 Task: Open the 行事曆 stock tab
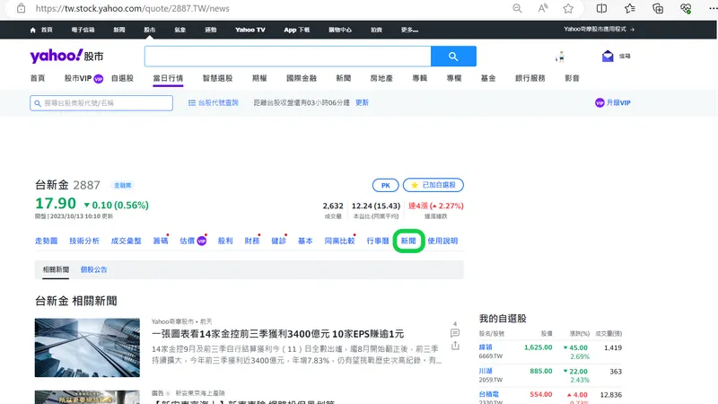378,241
